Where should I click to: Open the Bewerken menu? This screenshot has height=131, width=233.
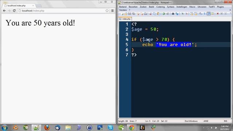pos(133,7)
